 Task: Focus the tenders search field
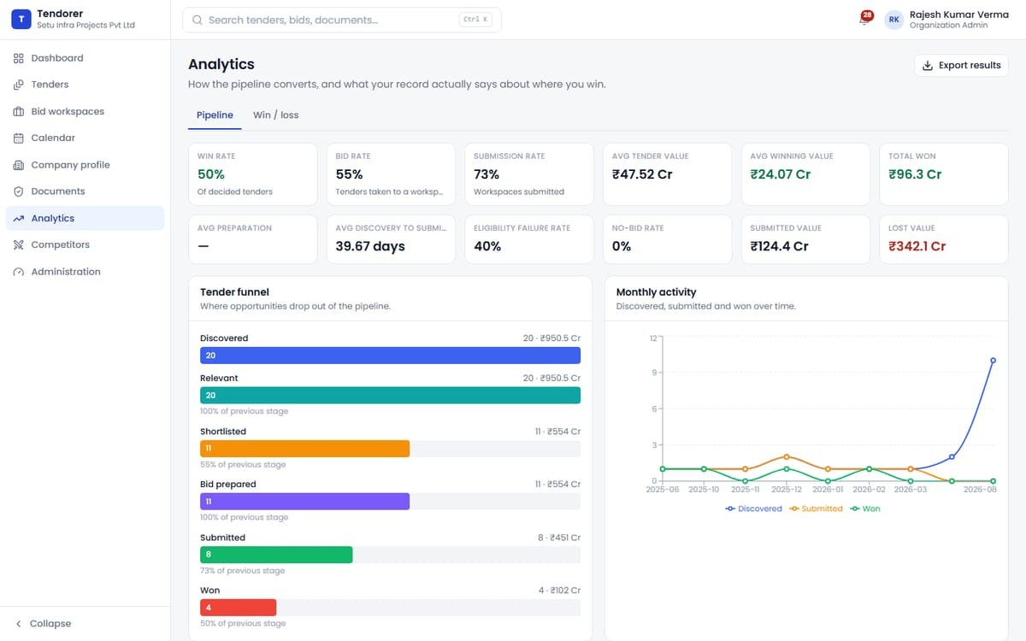point(342,20)
